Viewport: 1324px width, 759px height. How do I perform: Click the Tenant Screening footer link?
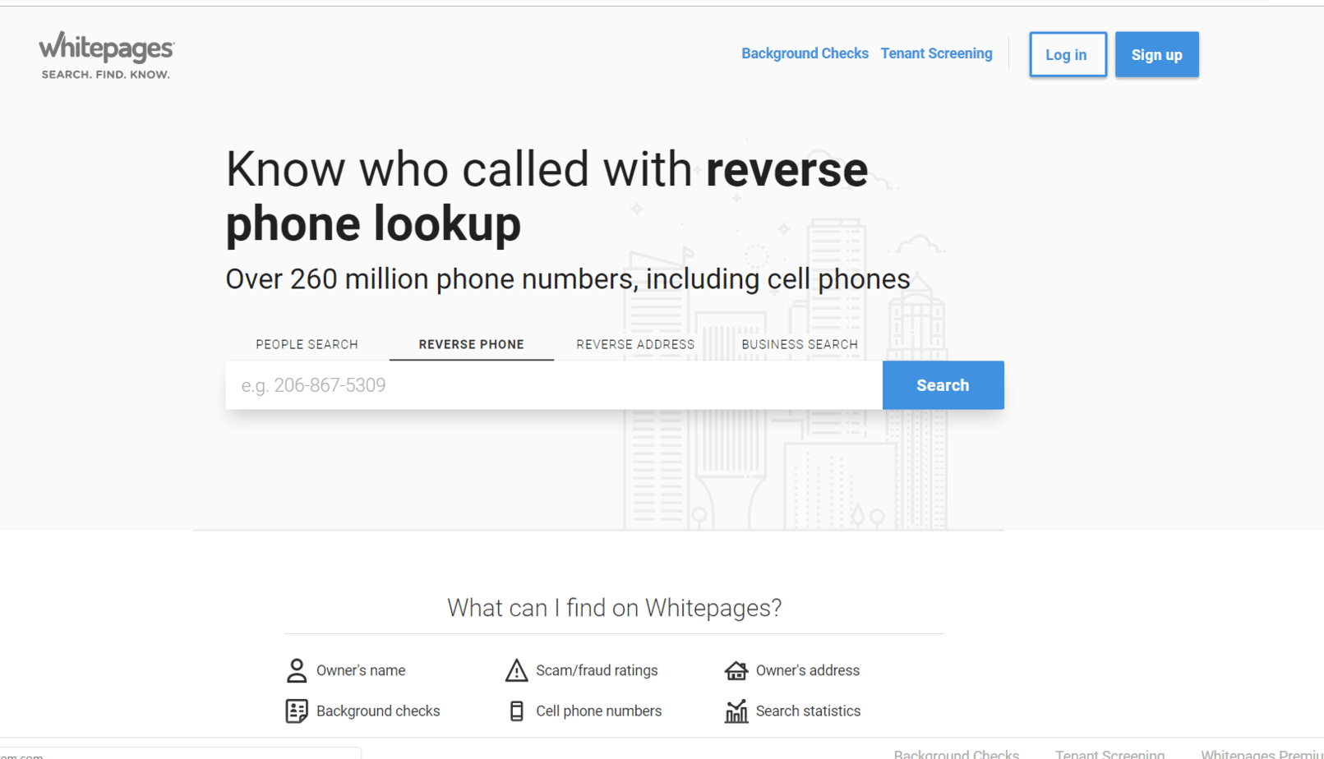(1109, 753)
